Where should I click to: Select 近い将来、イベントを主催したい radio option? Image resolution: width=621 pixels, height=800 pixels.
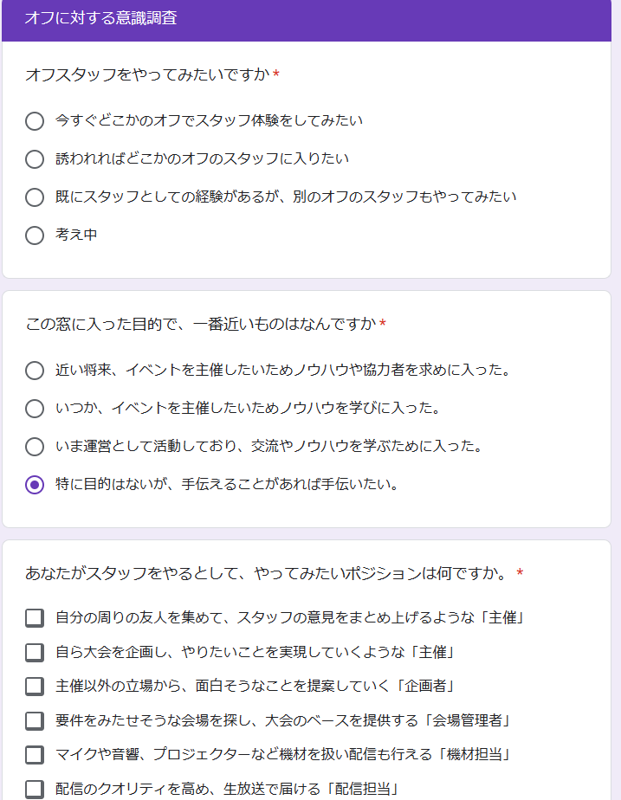(35, 371)
